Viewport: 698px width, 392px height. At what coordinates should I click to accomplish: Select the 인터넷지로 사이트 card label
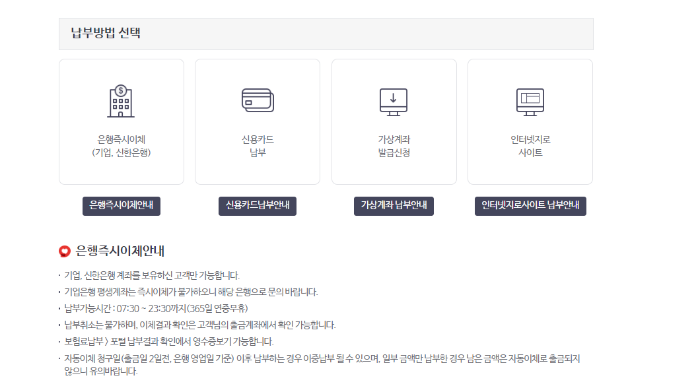(x=530, y=146)
